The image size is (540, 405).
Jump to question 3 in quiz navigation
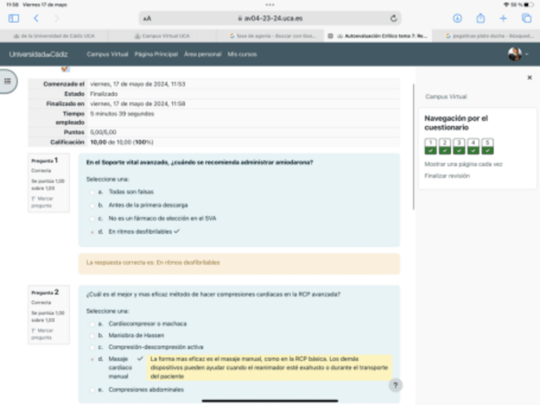pos(458,146)
